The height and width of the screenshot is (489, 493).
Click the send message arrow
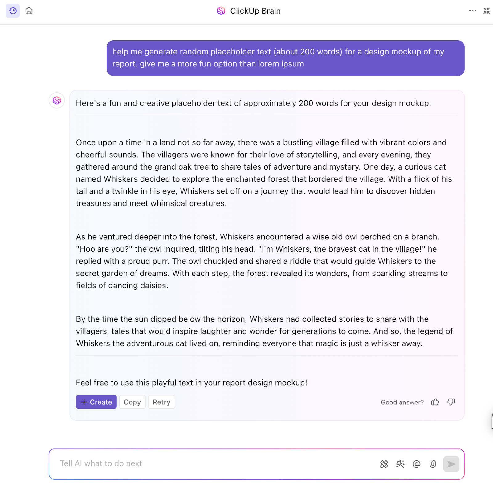click(x=451, y=464)
